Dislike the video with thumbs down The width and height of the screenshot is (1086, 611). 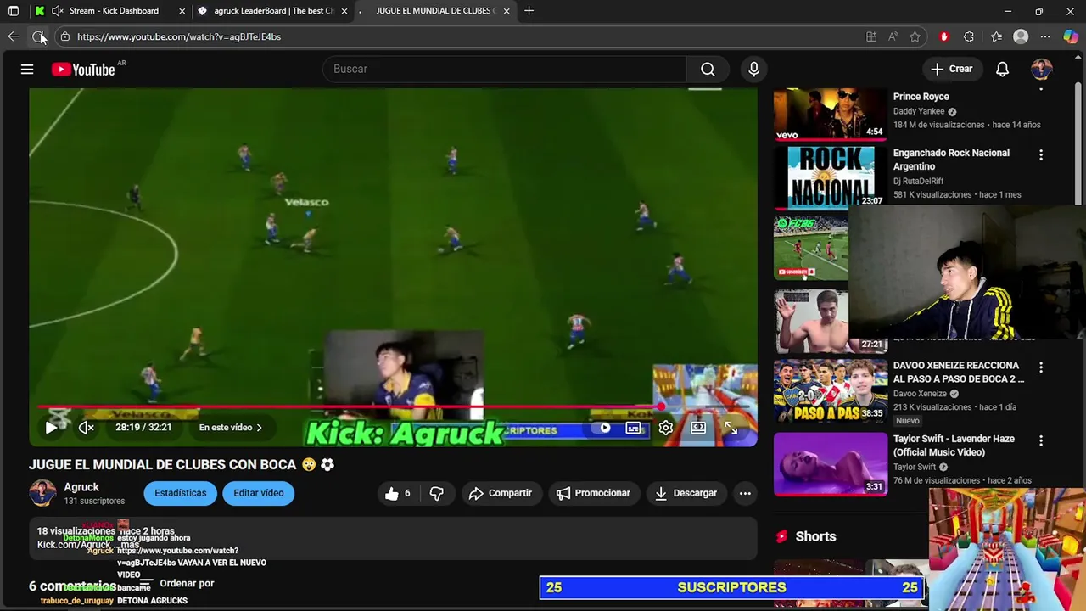click(x=437, y=493)
